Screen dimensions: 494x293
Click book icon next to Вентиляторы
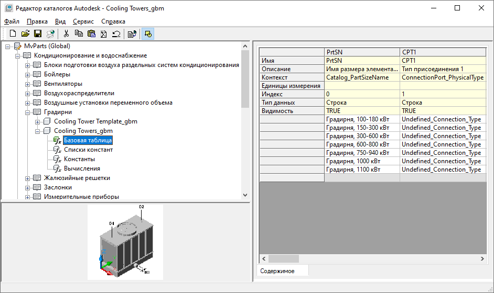(37, 84)
